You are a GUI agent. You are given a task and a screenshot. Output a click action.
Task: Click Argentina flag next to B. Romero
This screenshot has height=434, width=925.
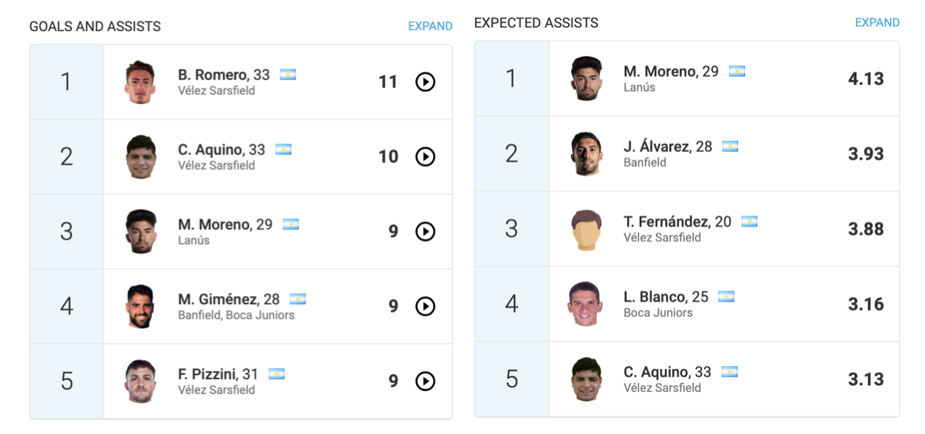(x=287, y=75)
